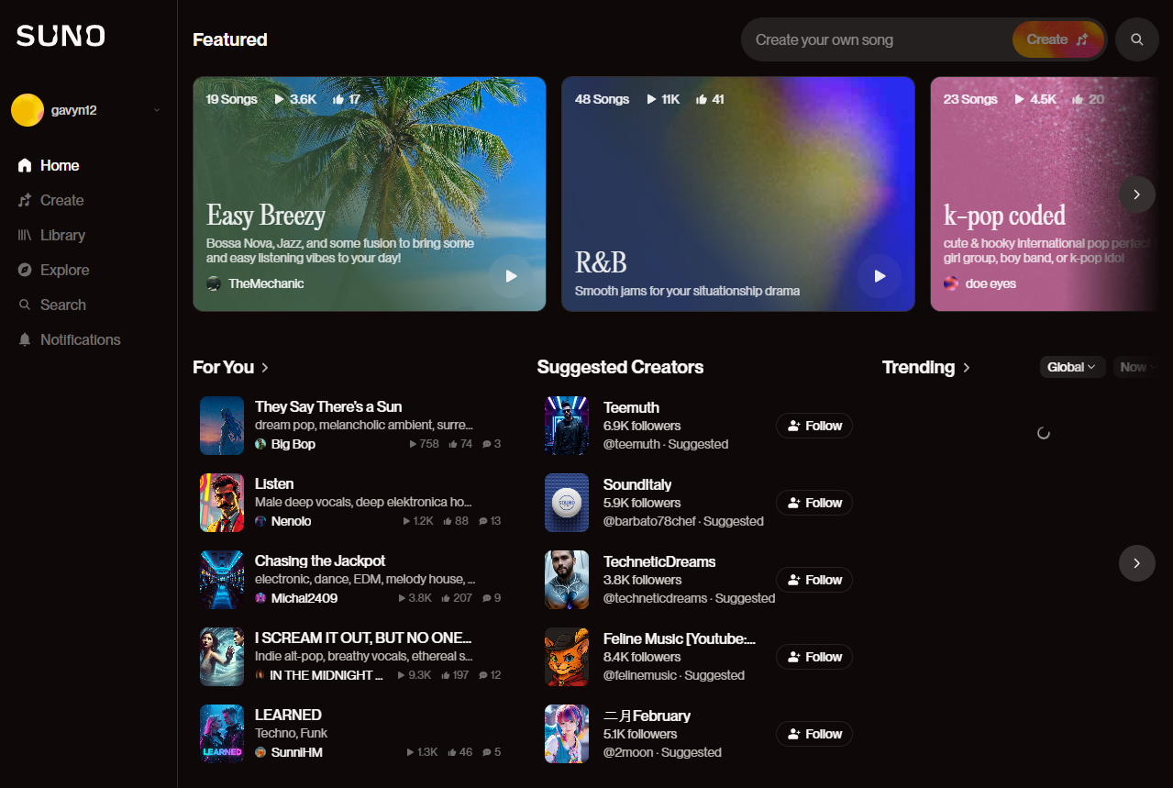Image resolution: width=1173 pixels, height=788 pixels.
Task: Open doe eyes creator link
Action: point(990,283)
